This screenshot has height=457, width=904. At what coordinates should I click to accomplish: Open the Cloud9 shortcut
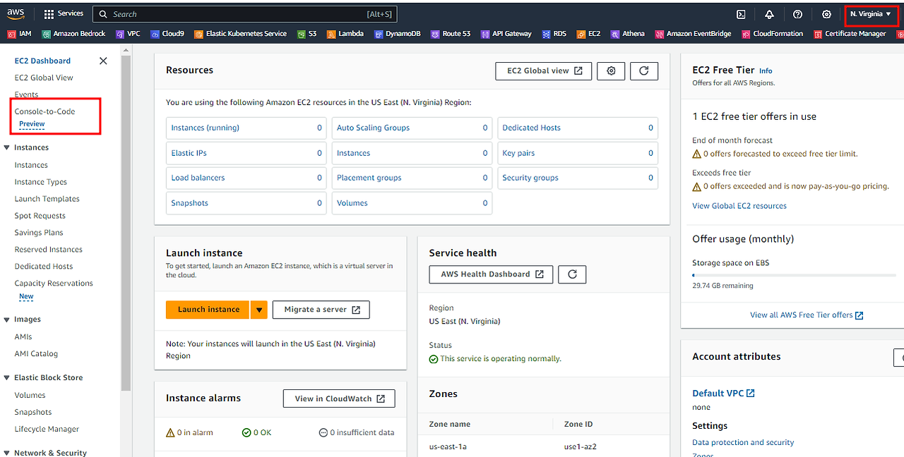tap(167, 34)
